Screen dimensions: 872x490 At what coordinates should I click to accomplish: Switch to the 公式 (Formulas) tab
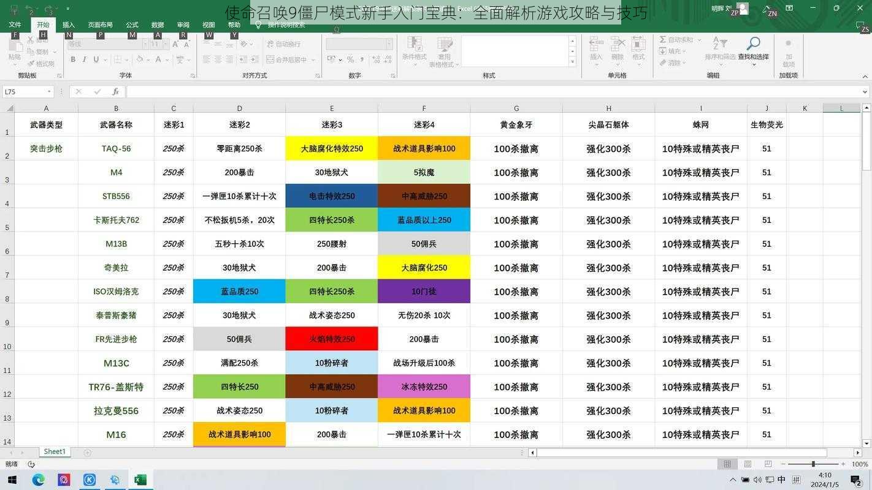(132, 24)
